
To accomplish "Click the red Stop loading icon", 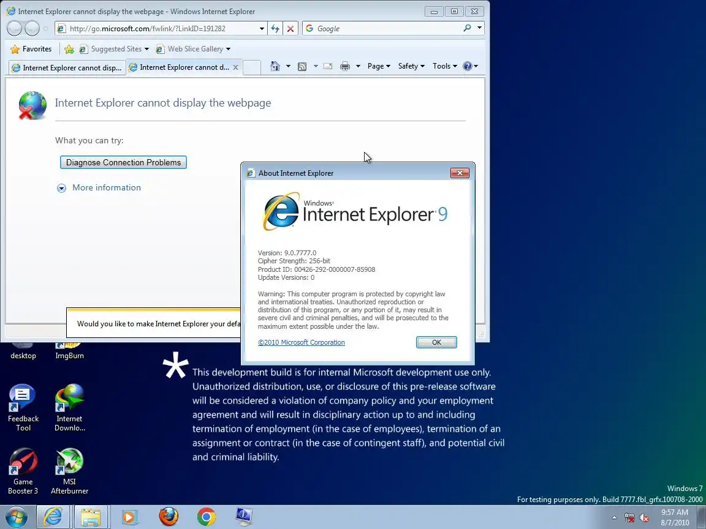I will click(x=290, y=29).
